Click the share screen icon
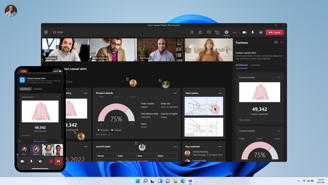 pyautogui.click(x=261, y=32)
